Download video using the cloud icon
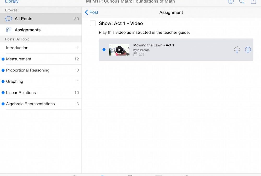Screen dimensions: 261x176 [237, 50]
